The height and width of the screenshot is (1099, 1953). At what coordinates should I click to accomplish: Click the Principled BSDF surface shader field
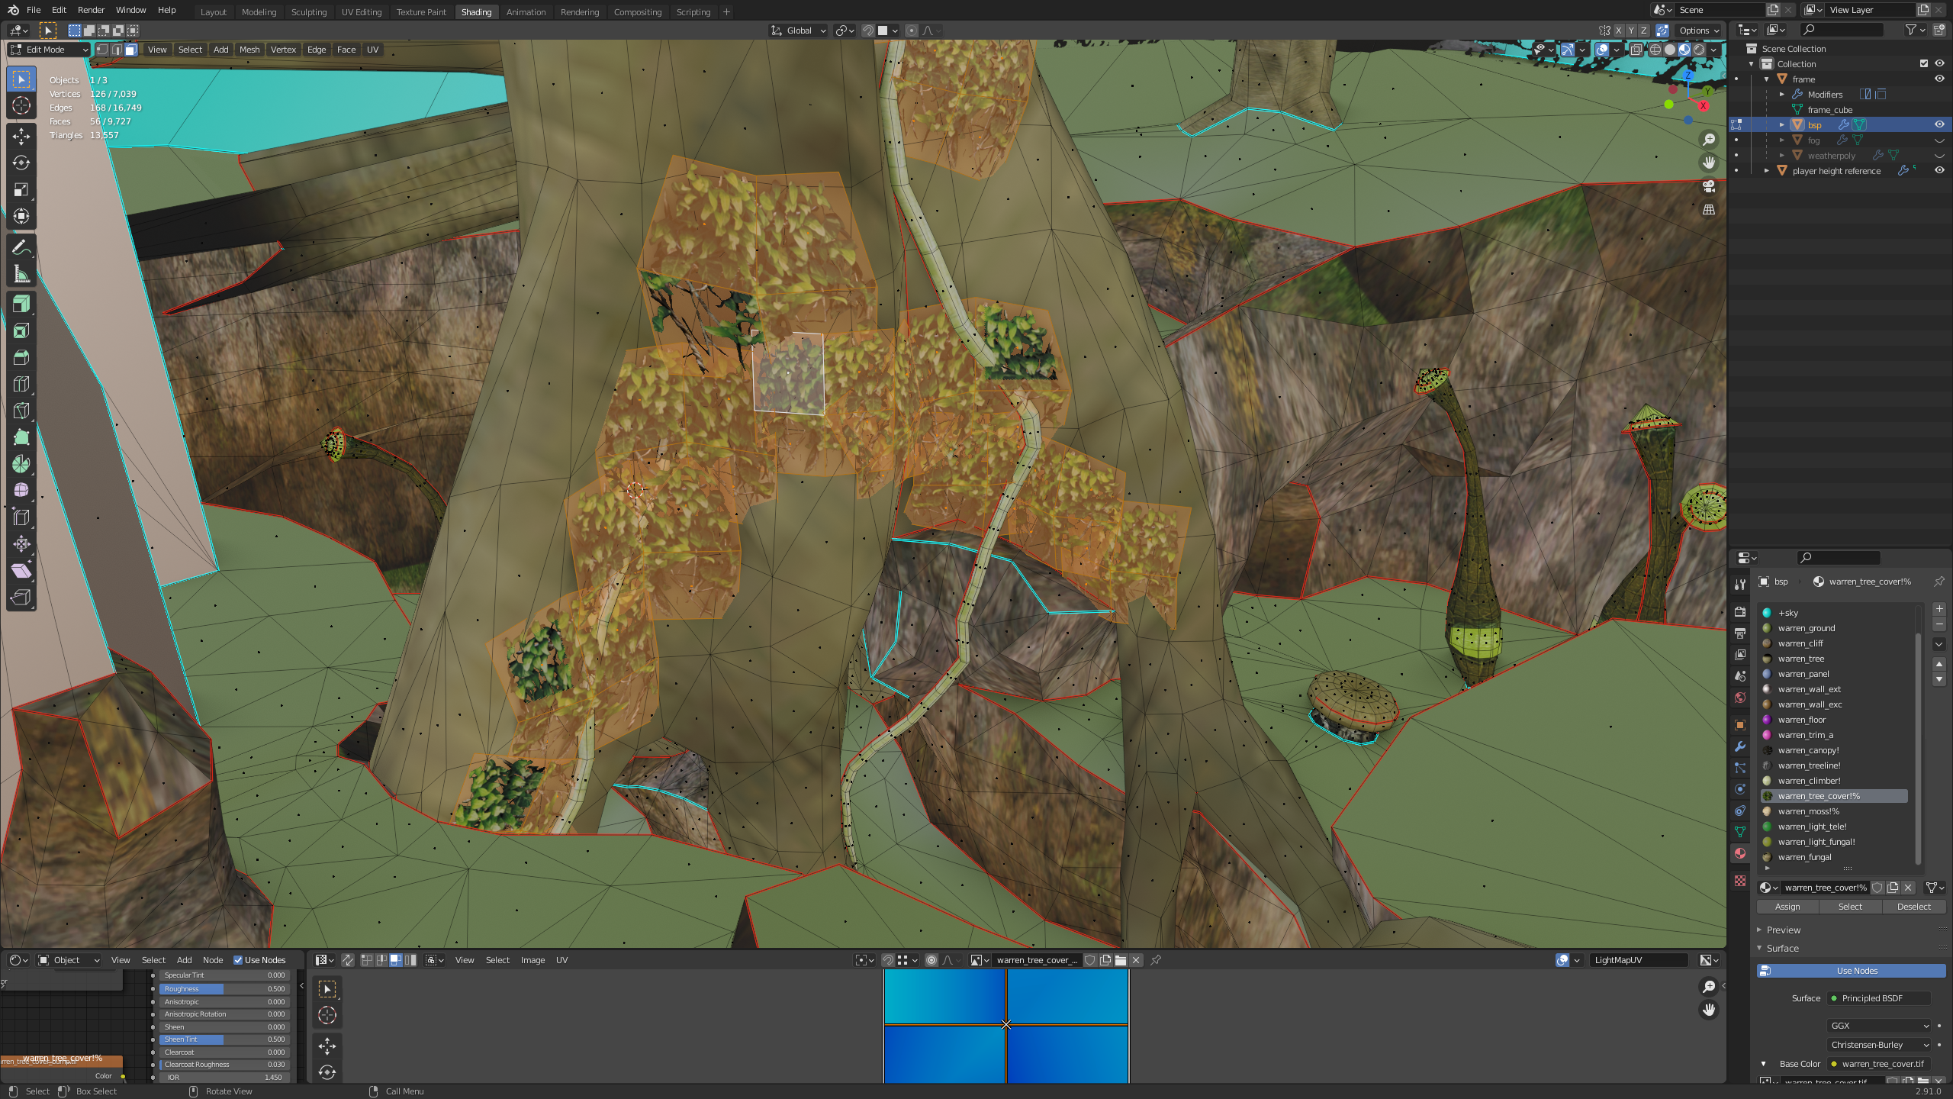click(1880, 998)
